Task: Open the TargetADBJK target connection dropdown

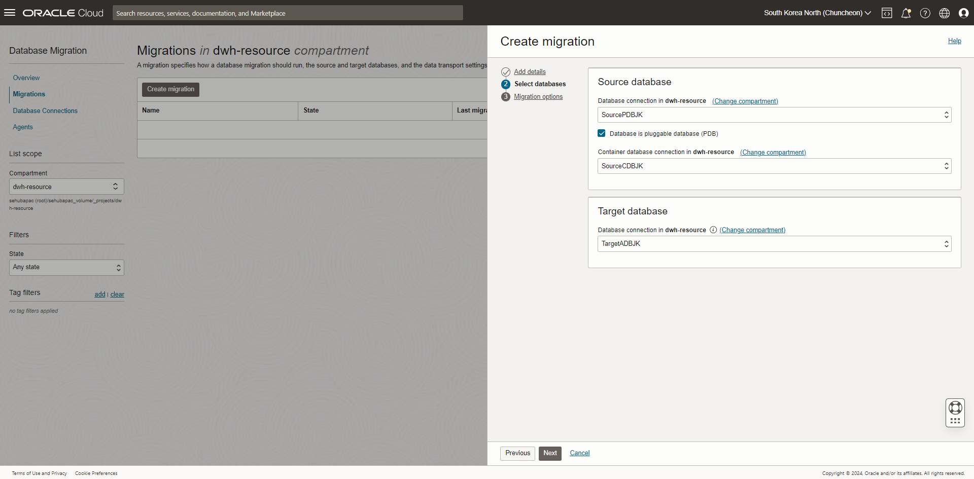Action: (x=775, y=244)
